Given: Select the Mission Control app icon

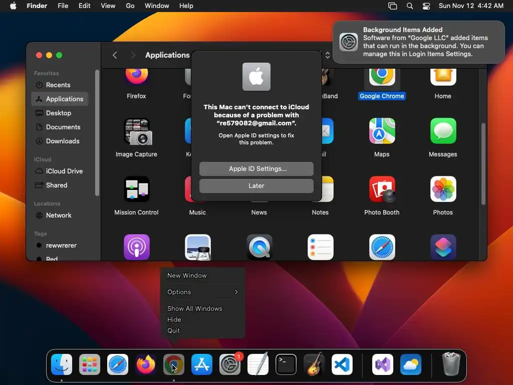Looking at the screenshot, I should 136,189.
